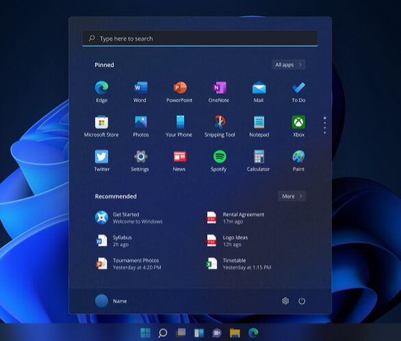Launch Spotify from pinned apps
Image resolution: width=401 pixels, height=341 pixels.
point(219,161)
